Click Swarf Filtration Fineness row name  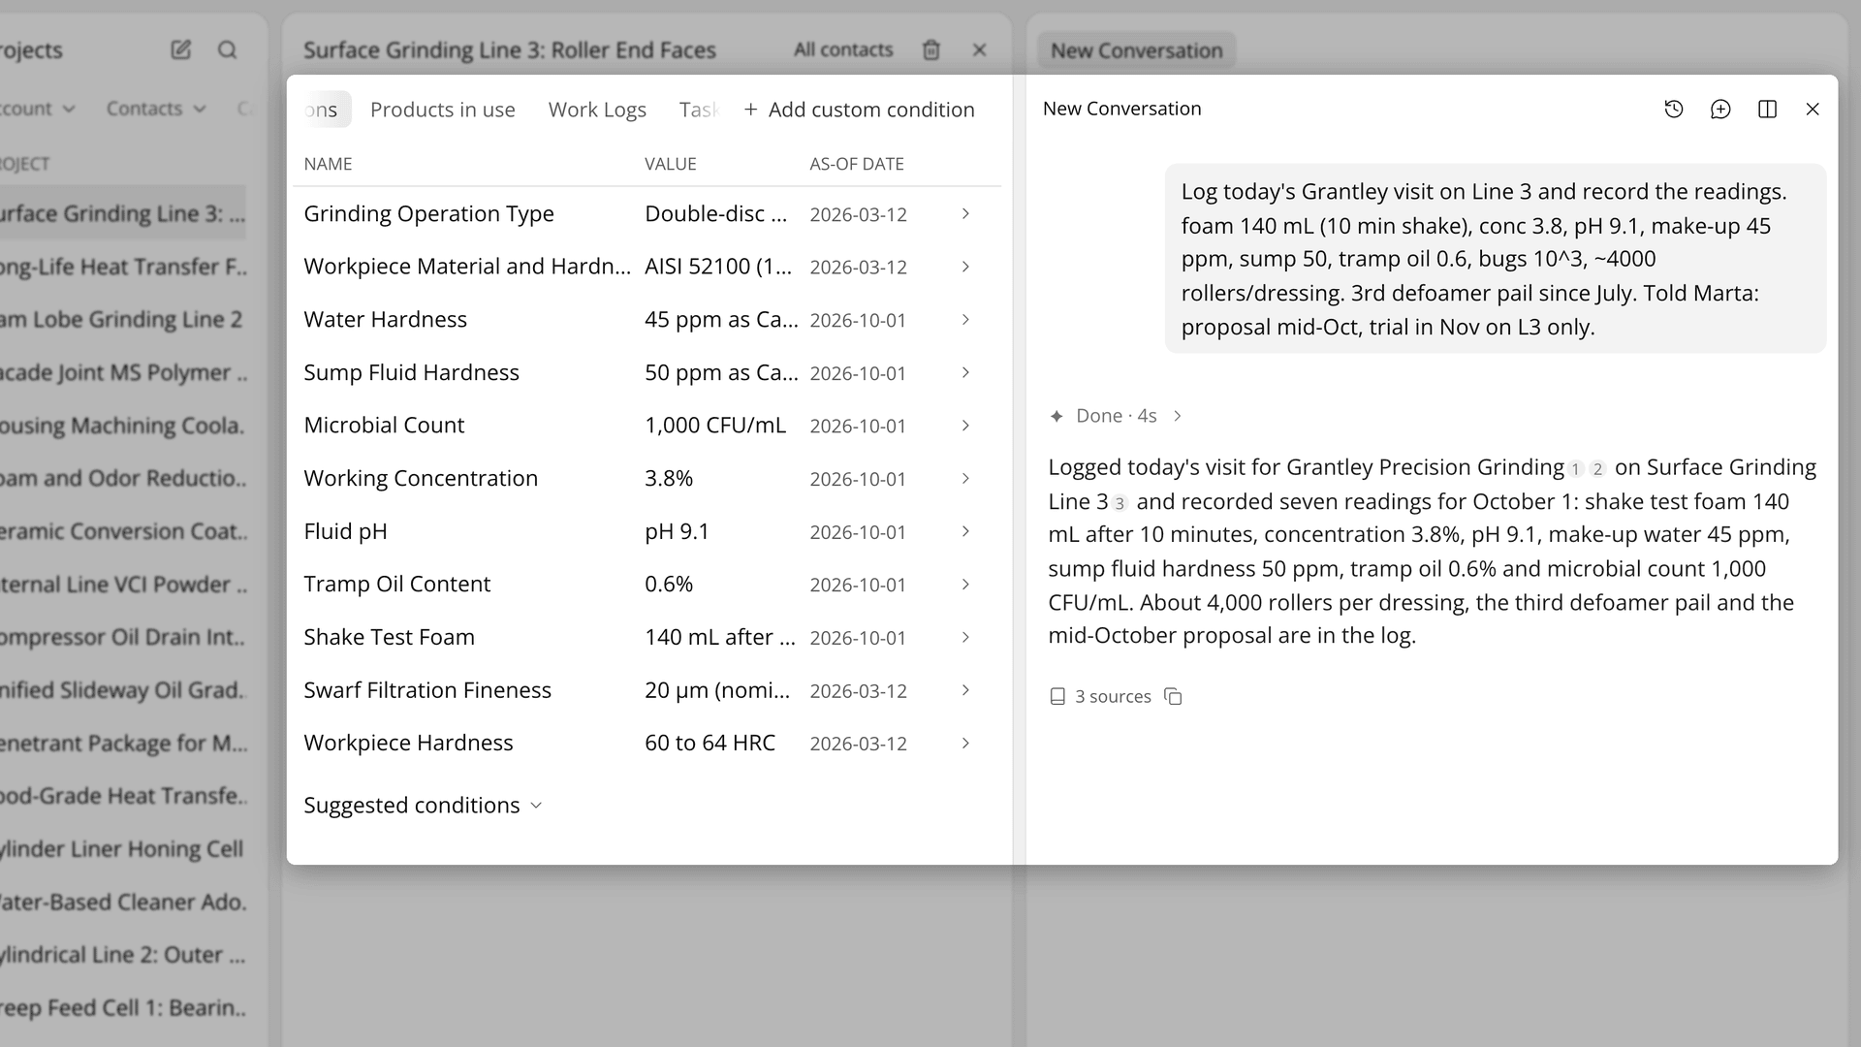(427, 690)
